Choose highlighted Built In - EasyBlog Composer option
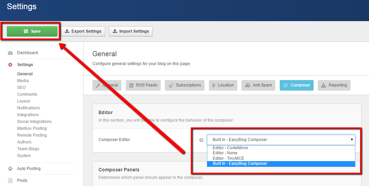 [x=281, y=164]
